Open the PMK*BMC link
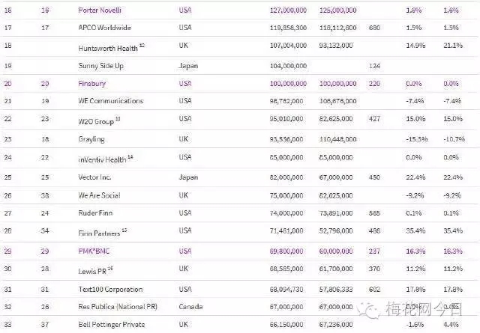This screenshot has height=333, width=480. (95, 249)
